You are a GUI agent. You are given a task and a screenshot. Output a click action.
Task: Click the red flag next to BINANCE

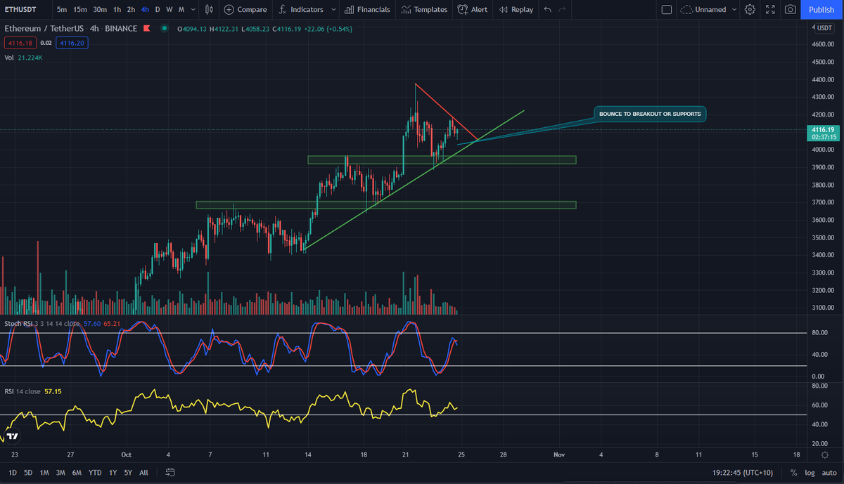click(x=146, y=29)
